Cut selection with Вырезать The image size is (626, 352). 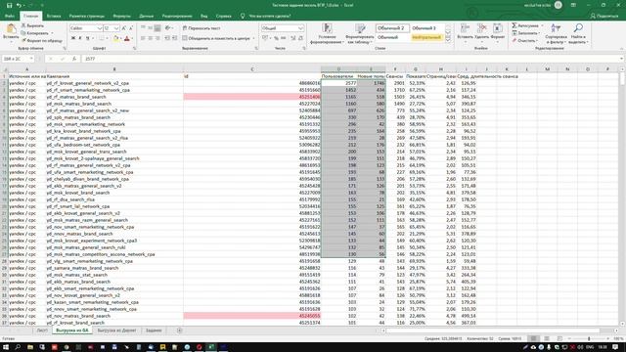[32, 25]
